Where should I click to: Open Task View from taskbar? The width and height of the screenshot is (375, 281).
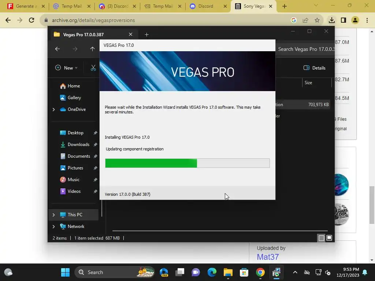coord(179,272)
